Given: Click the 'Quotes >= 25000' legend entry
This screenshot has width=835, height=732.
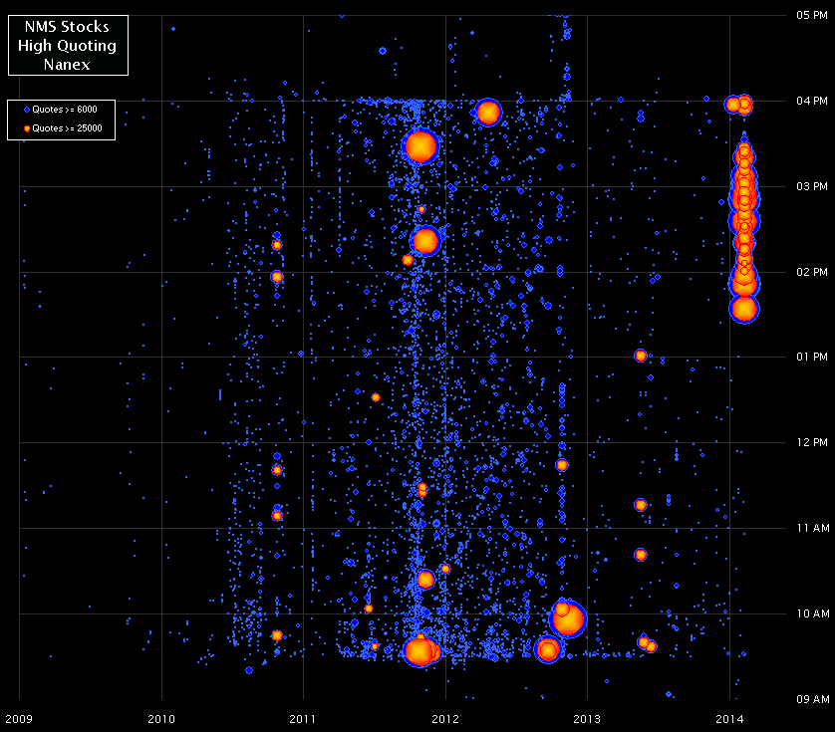Looking at the screenshot, I should 63,128.
